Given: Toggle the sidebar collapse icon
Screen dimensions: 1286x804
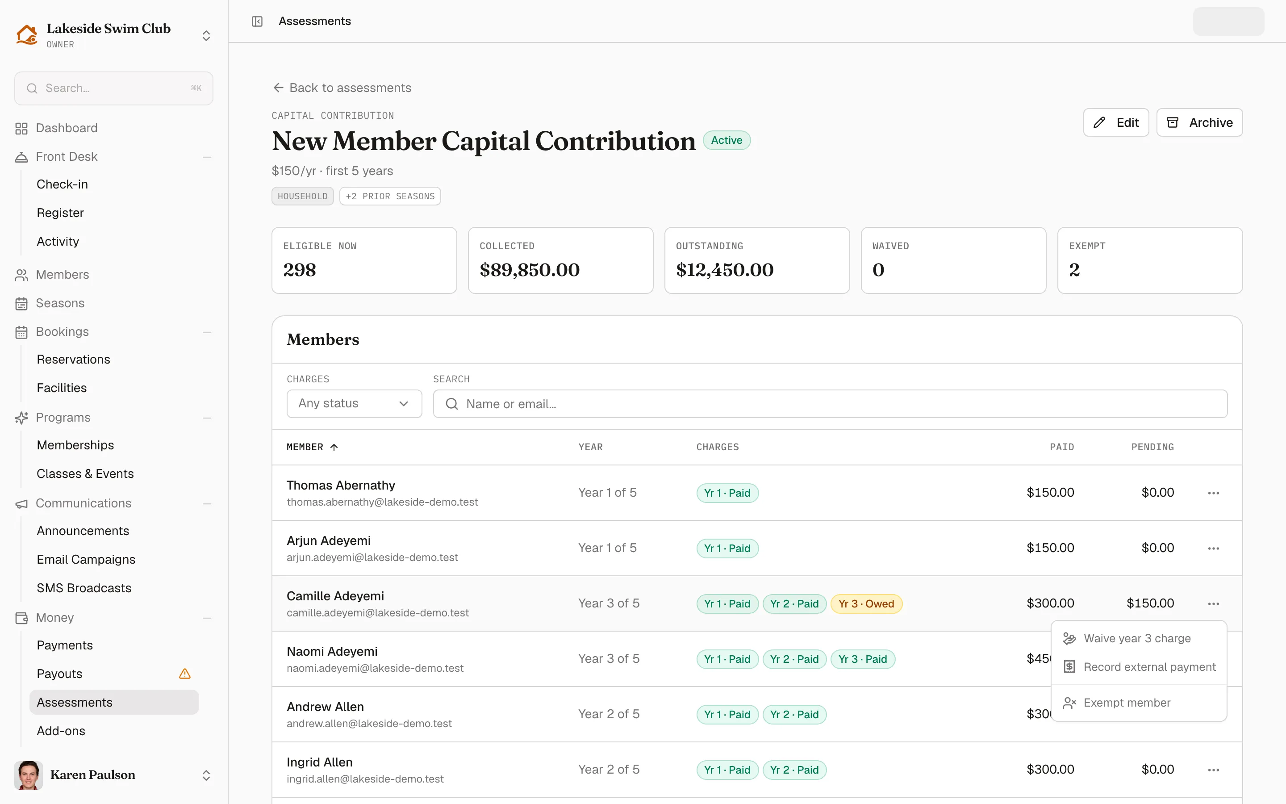Looking at the screenshot, I should point(257,21).
